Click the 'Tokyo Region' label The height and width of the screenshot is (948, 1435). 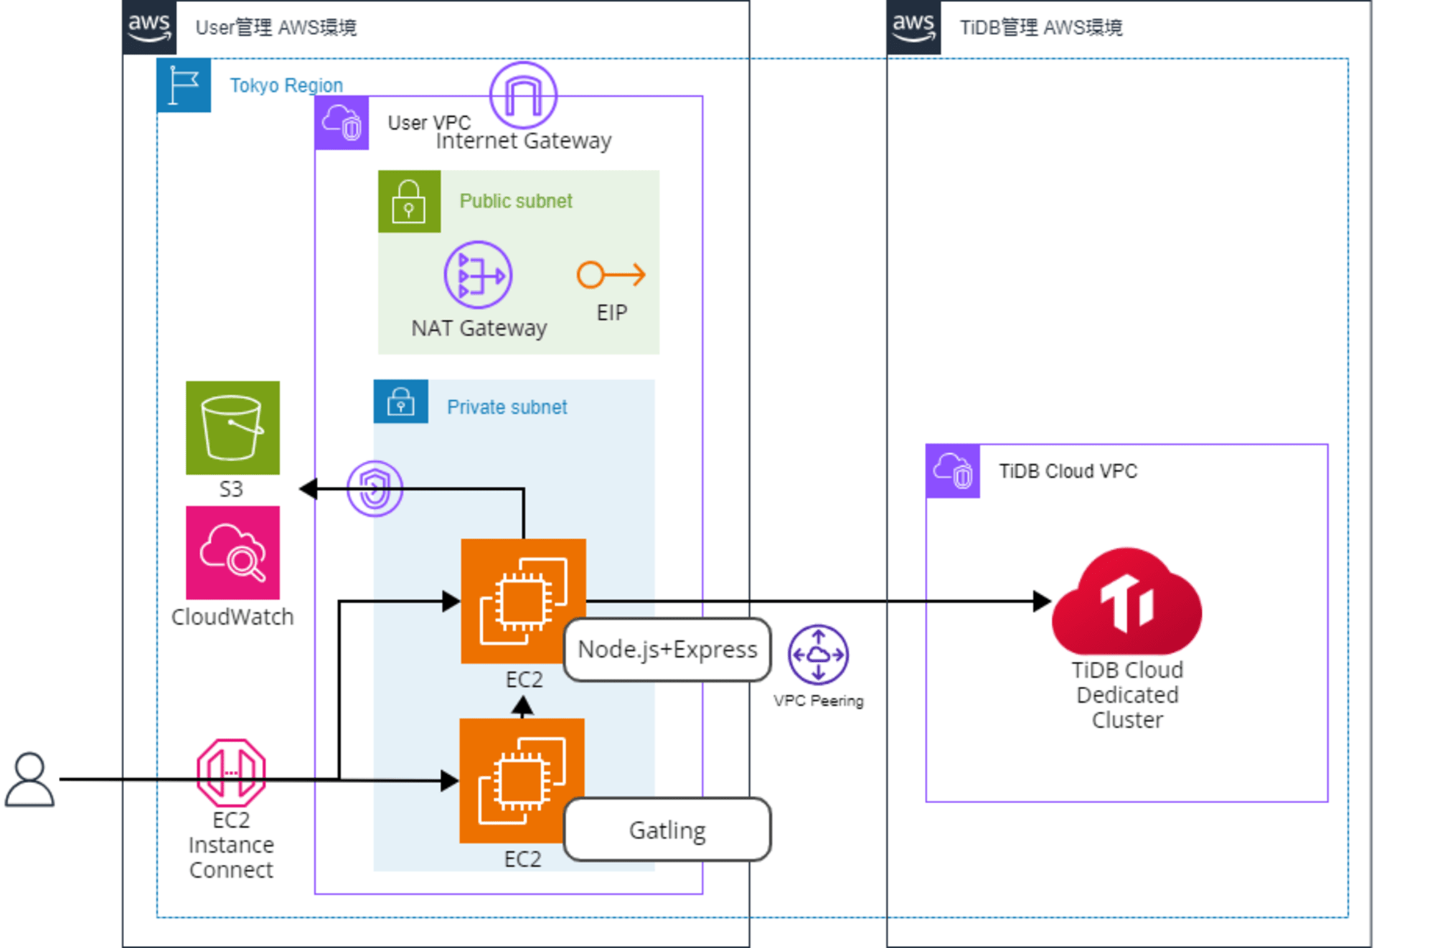pos(286,85)
